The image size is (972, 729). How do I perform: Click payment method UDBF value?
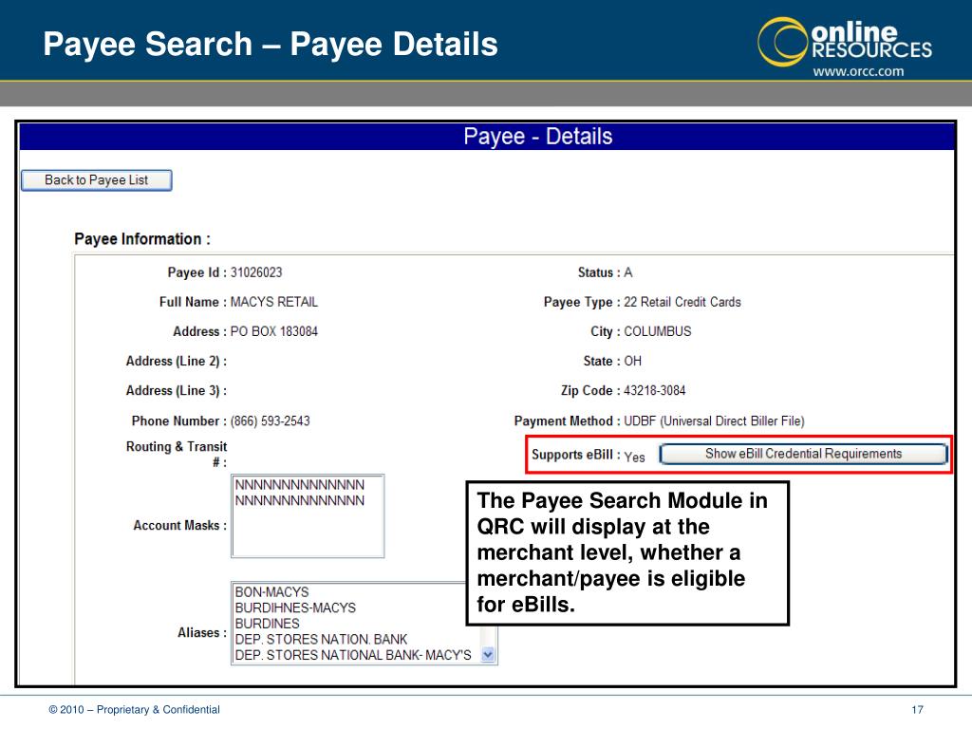tap(714, 421)
